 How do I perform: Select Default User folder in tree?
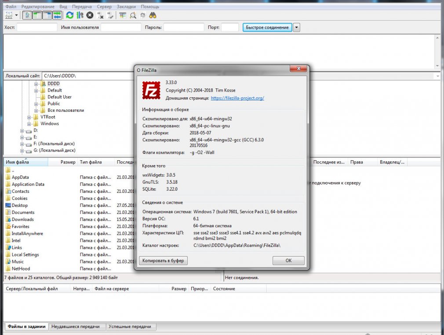click(59, 97)
